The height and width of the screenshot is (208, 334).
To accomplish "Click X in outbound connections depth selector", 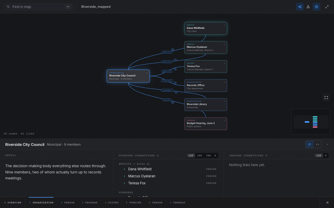I will [215, 155].
